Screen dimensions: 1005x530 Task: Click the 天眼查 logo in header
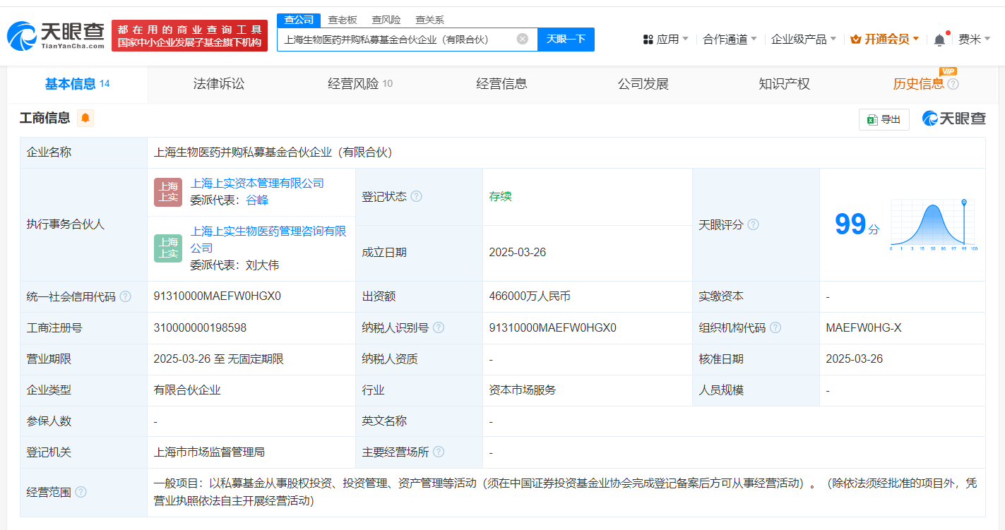point(57,35)
